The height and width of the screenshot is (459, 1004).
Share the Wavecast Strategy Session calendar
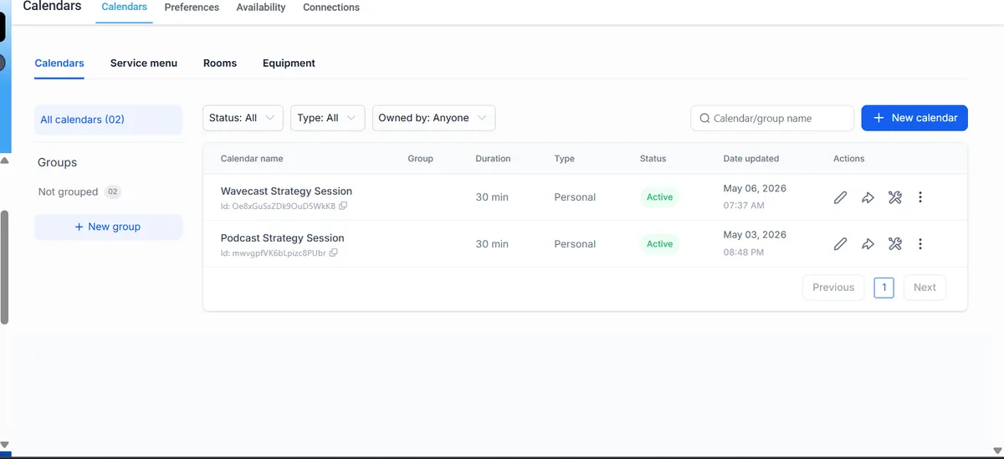coord(868,197)
